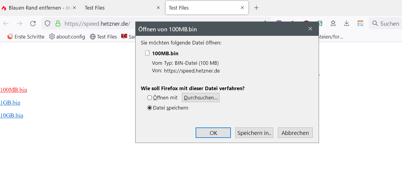
Task: Reload the current page
Action: pyautogui.click(x=33, y=24)
